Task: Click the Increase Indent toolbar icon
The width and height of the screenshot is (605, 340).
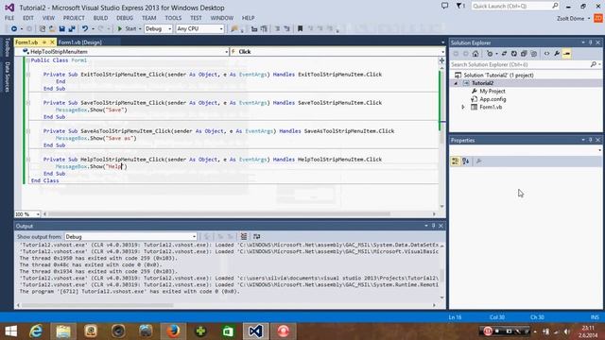Action: tap(287, 29)
